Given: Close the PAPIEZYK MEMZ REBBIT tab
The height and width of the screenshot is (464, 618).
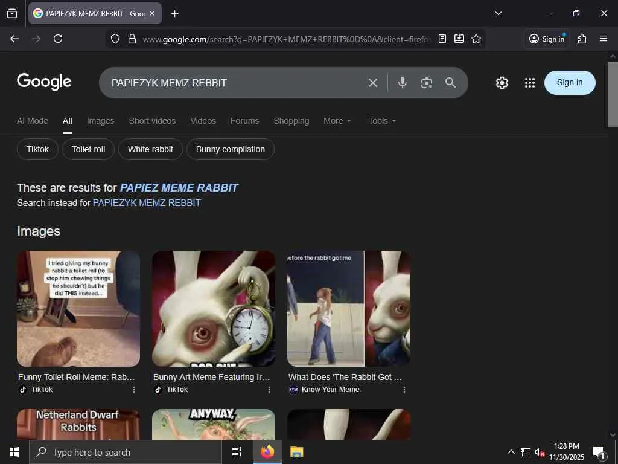Looking at the screenshot, I should [152, 13].
